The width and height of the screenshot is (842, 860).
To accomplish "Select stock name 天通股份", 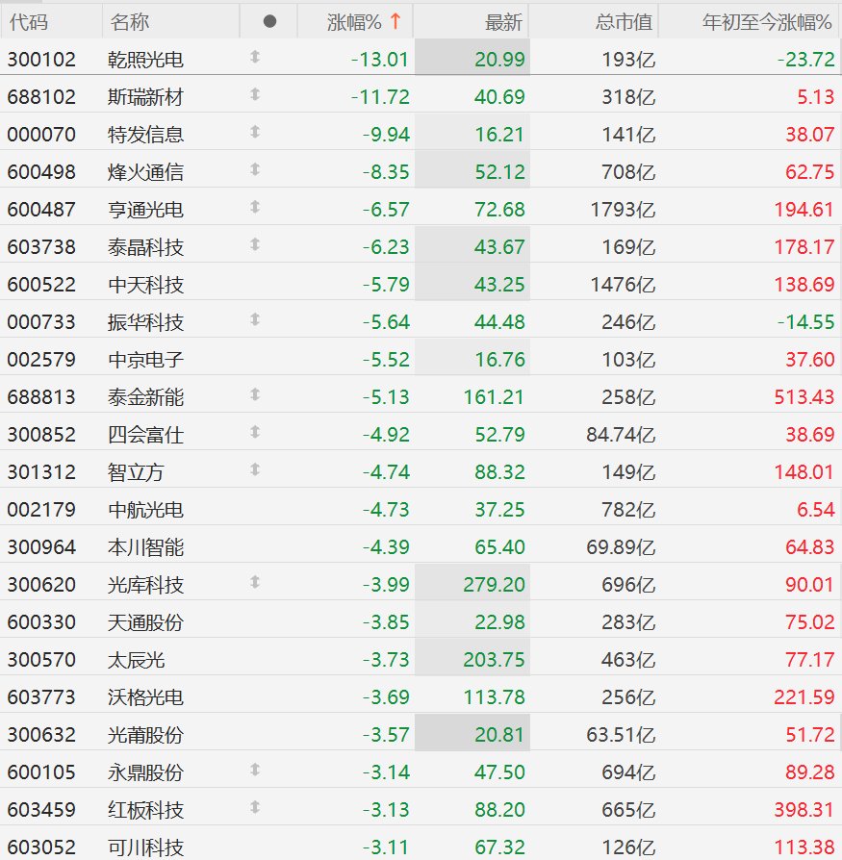I will [x=145, y=622].
